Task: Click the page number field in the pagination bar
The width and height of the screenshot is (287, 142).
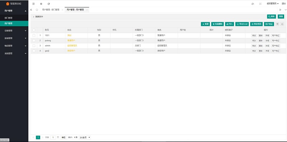Action: click(x=53, y=137)
